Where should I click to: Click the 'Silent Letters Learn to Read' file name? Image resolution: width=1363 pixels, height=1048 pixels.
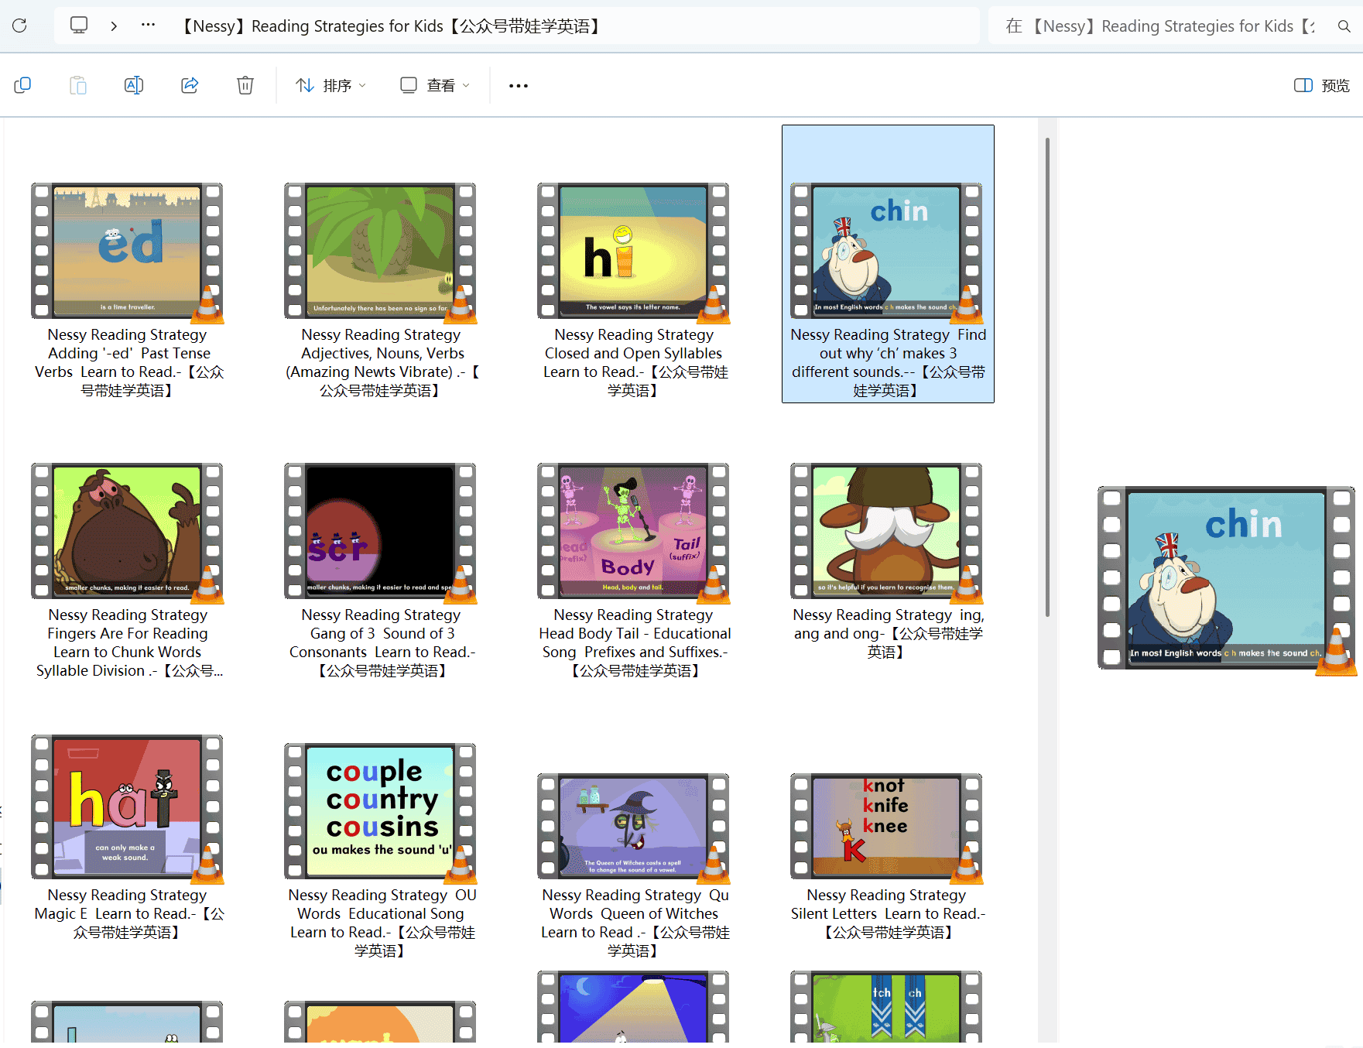[x=887, y=913]
